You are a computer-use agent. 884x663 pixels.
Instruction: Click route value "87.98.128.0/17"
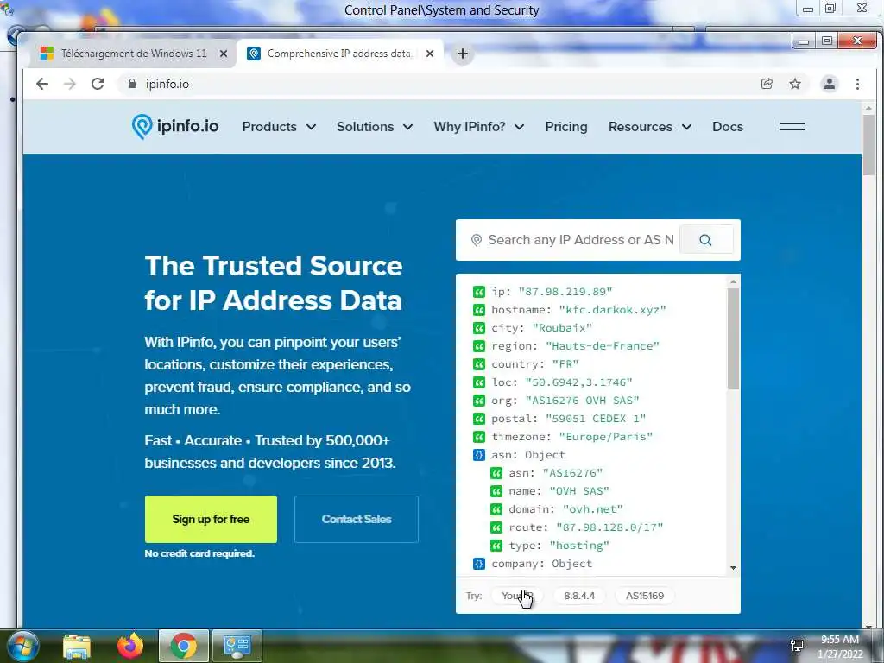609,527
